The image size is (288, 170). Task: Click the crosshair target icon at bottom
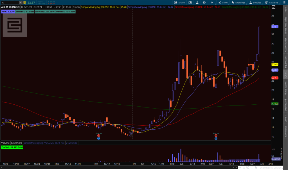pos(244,168)
